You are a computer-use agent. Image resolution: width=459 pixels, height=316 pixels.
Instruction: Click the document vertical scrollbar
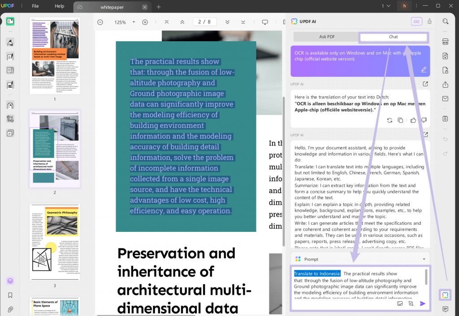[283, 171]
